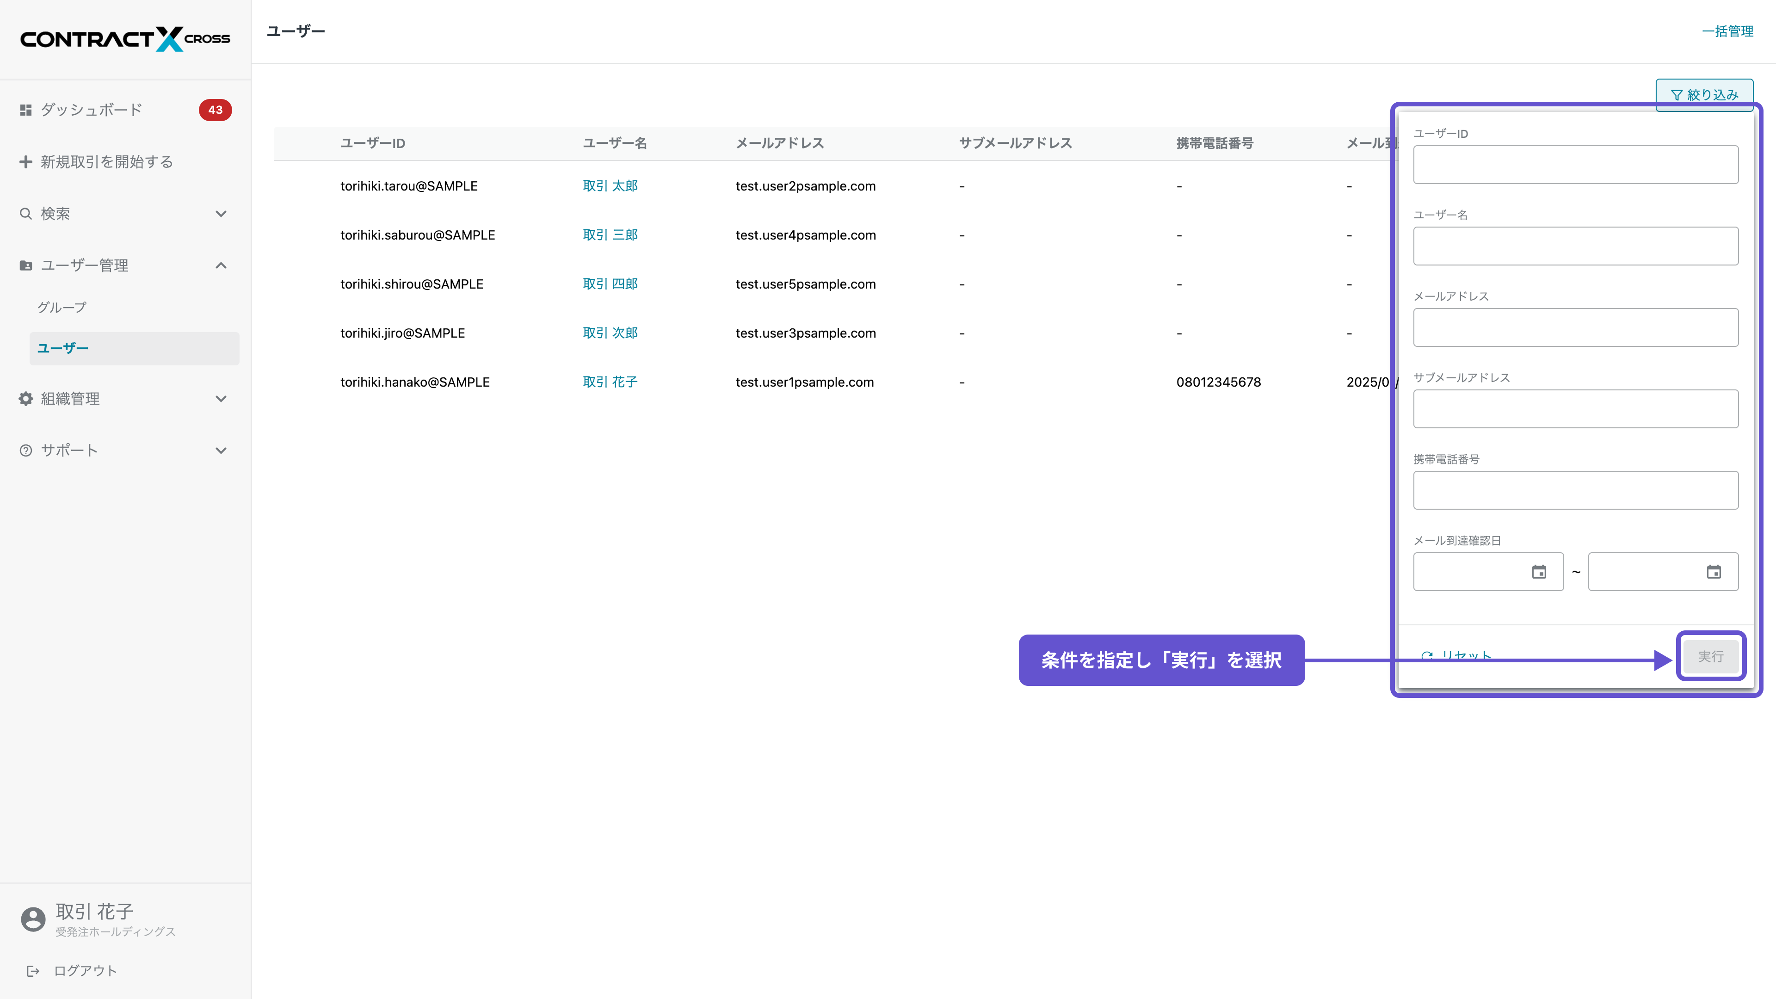
Task: Open the グループ submenu item
Action: pos(62,308)
